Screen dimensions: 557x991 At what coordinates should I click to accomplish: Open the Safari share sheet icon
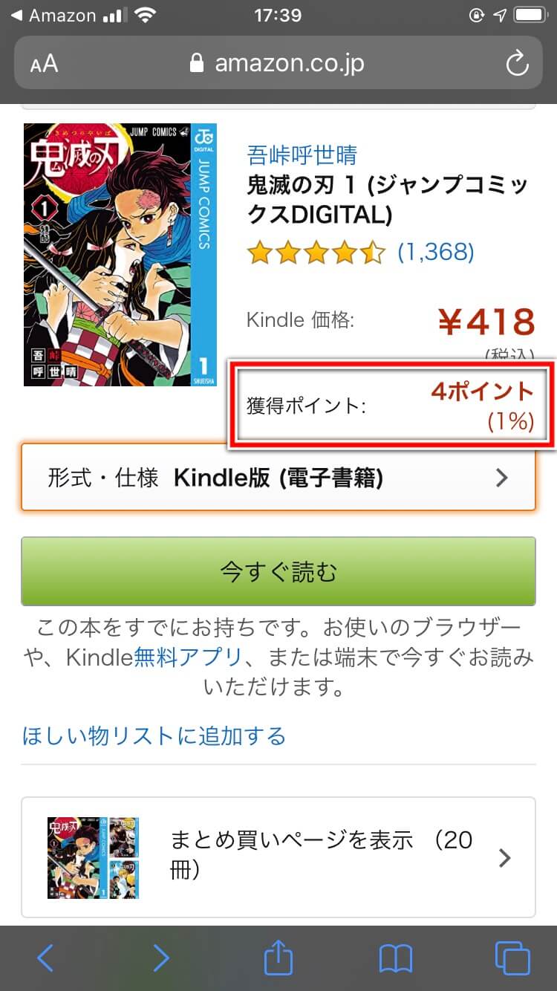278,957
